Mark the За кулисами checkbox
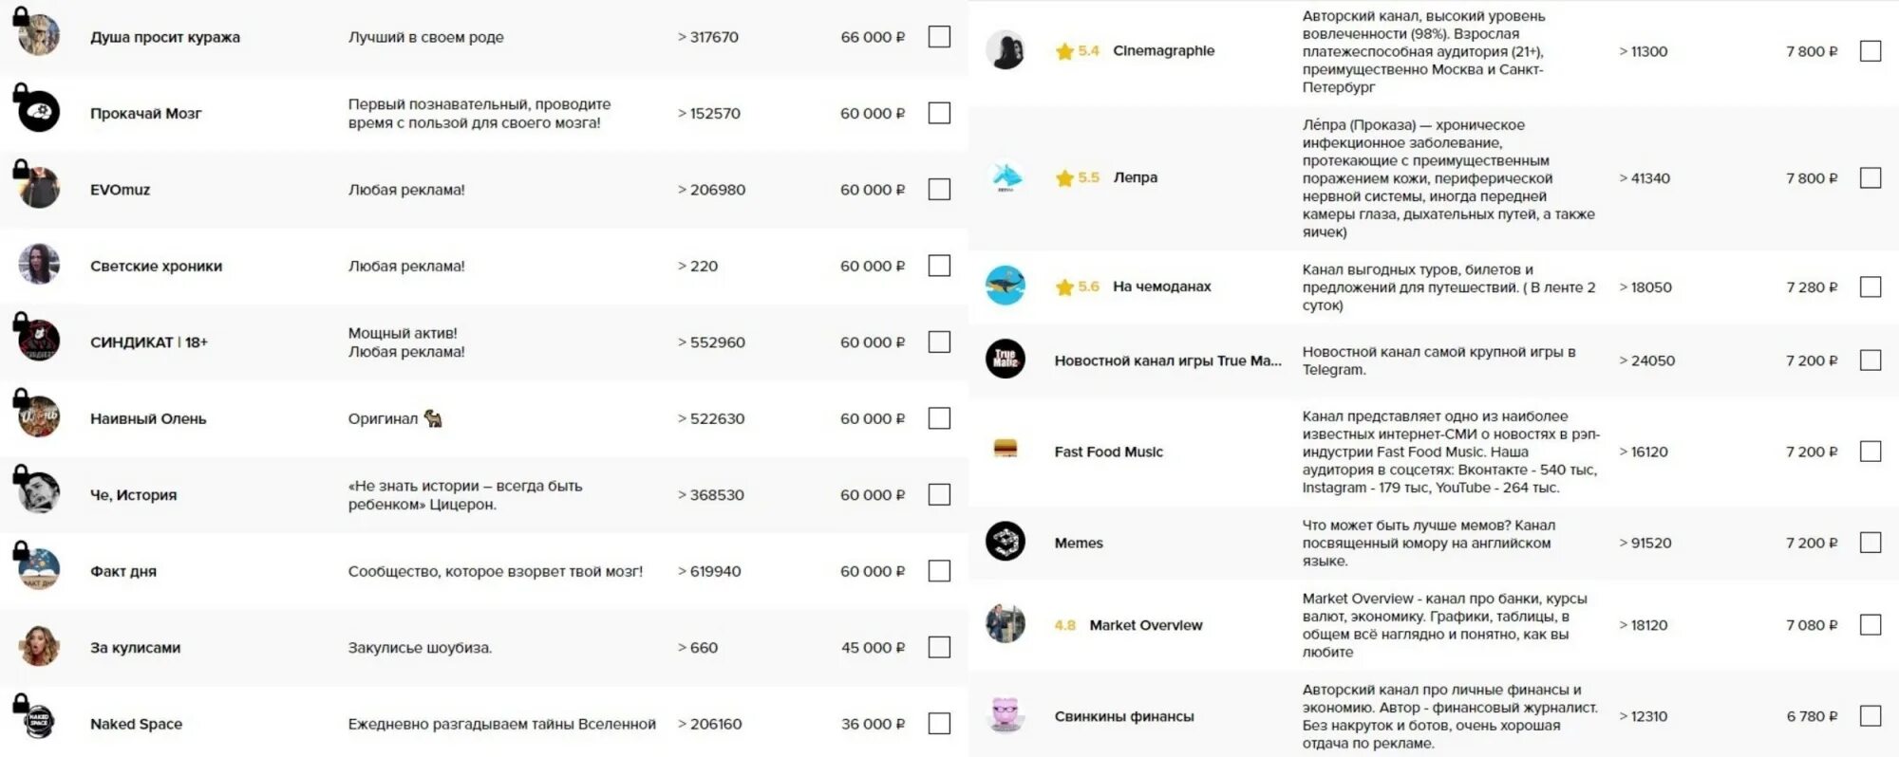 coord(939,647)
